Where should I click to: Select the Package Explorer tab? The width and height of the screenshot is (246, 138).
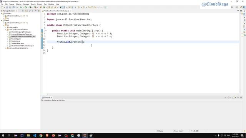pos(9,11)
